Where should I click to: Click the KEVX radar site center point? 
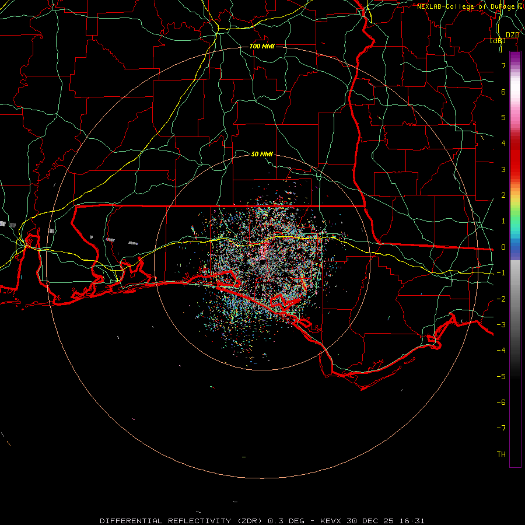(x=262, y=262)
